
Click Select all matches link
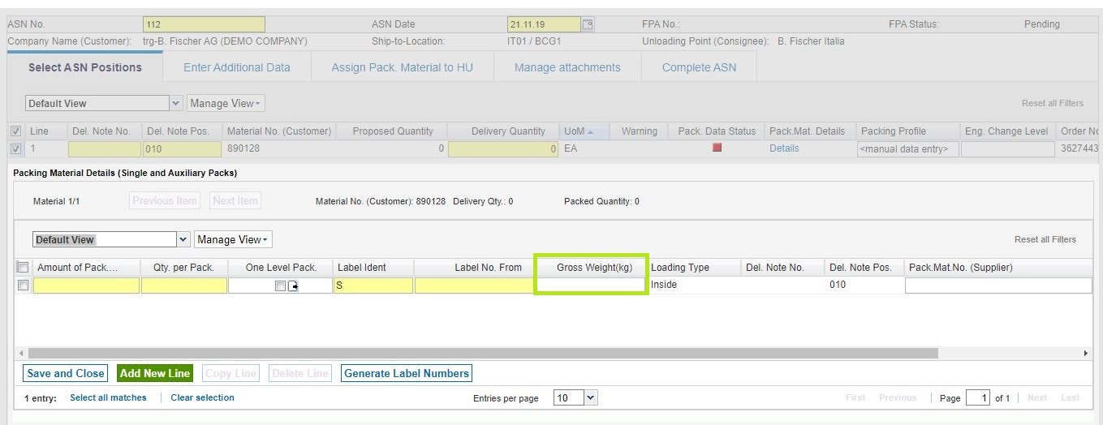pyautogui.click(x=108, y=397)
